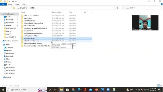Select the Data For Estimate folder
Image resolution: width=163 pixels, height=92 pixels.
[x=29, y=26]
